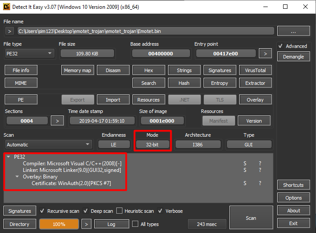Open the Memory map view
The width and height of the screenshot is (316, 233).
pyautogui.click(x=77, y=70)
